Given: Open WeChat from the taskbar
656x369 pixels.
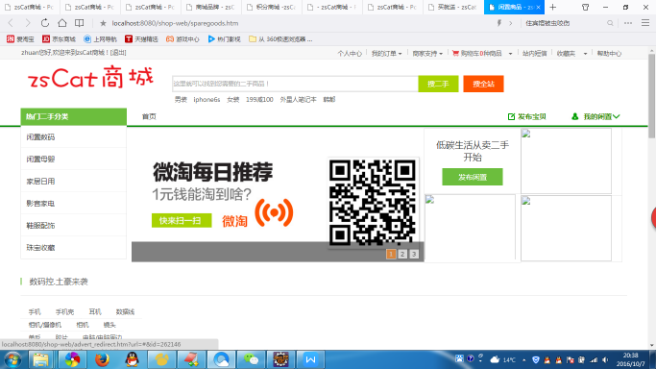Looking at the screenshot, I should click(251, 359).
